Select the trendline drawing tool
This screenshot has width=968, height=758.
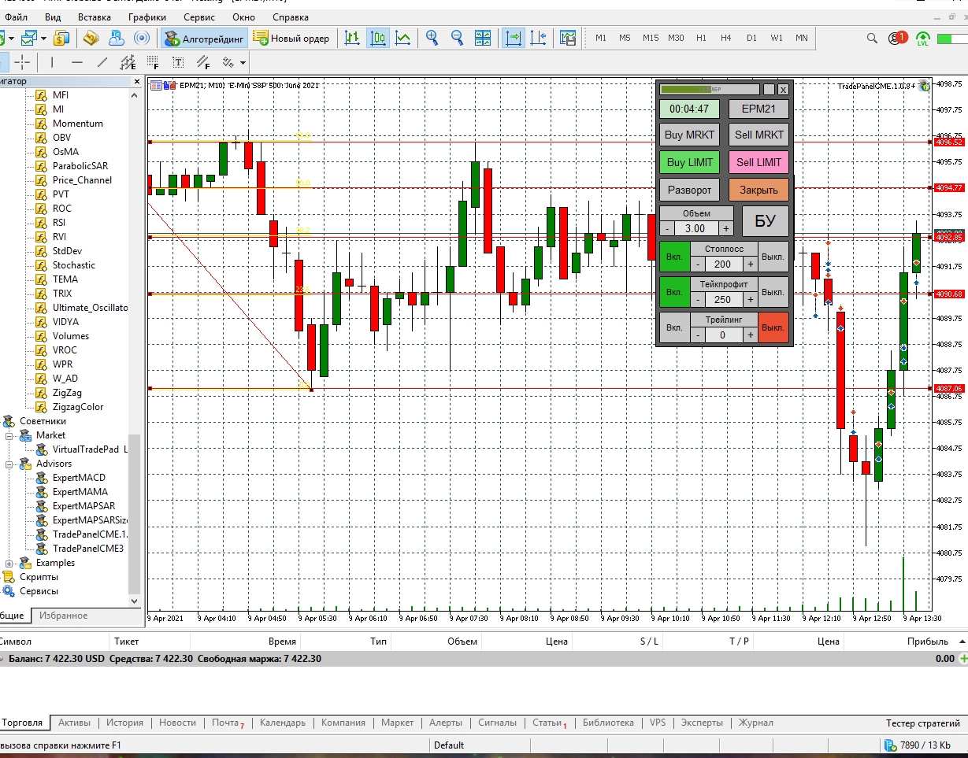tap(102, 62)
